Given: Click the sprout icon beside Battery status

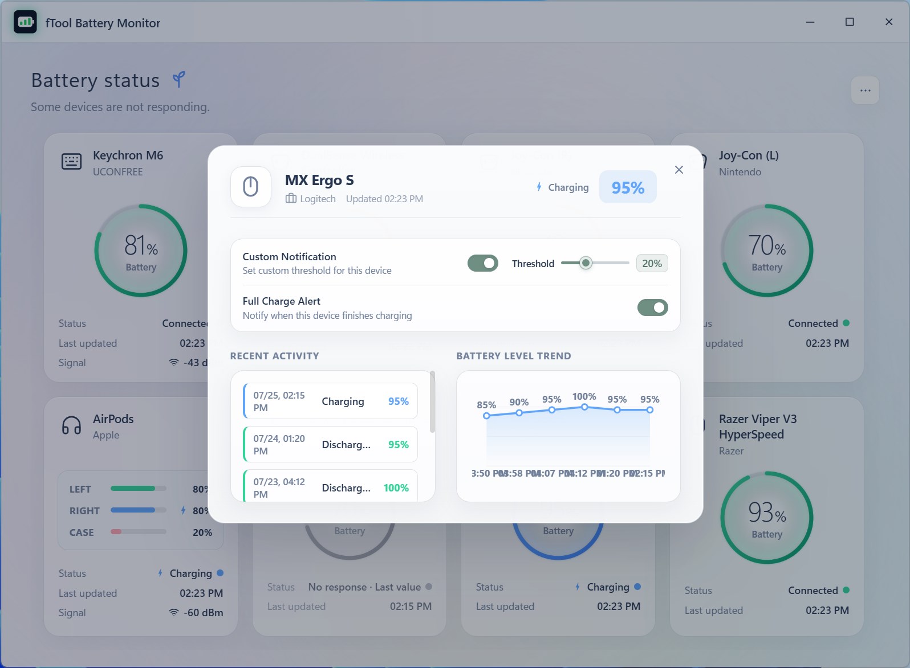Looking at the screenshot, I should [x=179, y=80].
